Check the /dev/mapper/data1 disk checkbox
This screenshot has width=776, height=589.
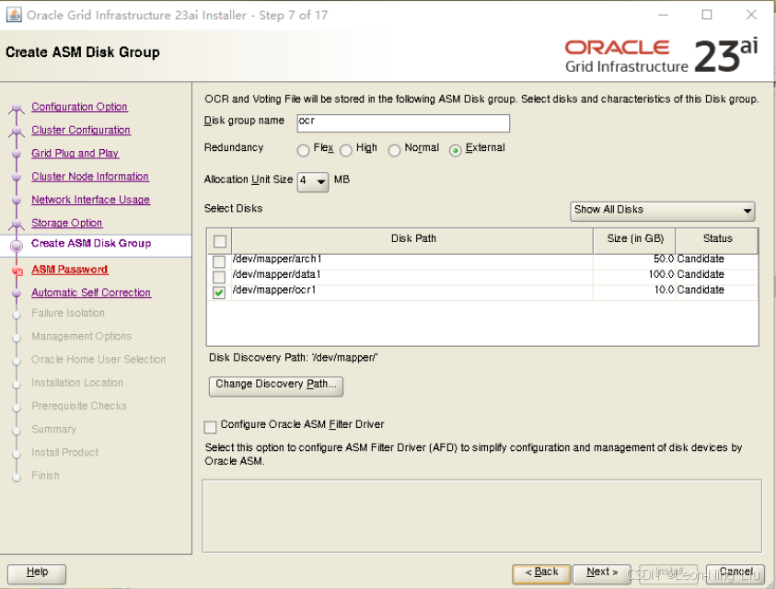(x=219, y=276)
